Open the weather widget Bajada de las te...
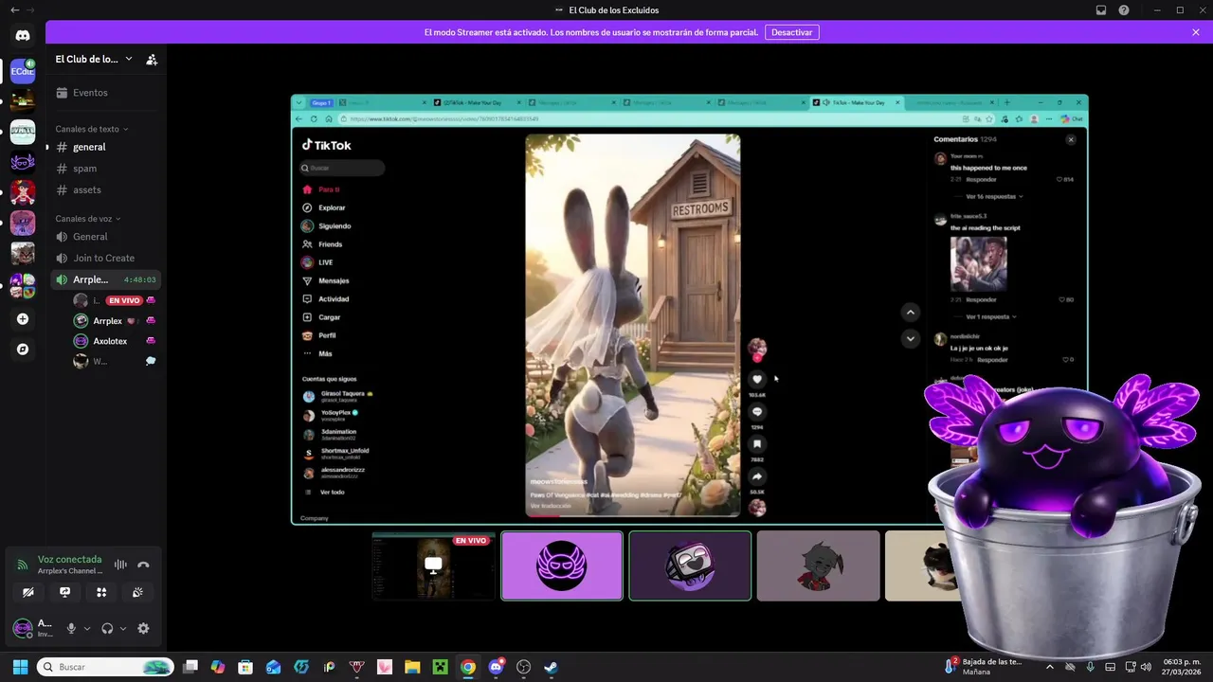The image size is (1213, 682). click(x=982, y=667)
